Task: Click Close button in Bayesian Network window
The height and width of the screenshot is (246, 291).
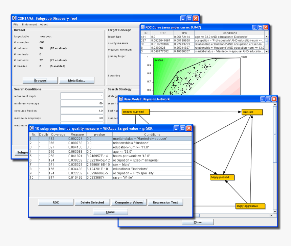Action: coord(198,222)
